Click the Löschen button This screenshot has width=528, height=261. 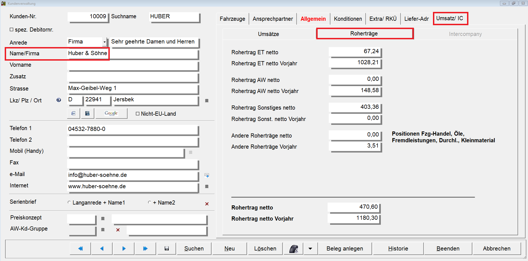pyautogui.click(x=265, y=249)
